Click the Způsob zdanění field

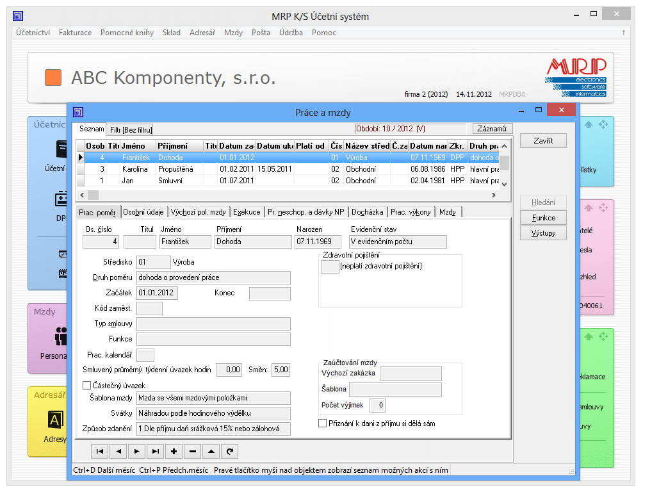213,429
